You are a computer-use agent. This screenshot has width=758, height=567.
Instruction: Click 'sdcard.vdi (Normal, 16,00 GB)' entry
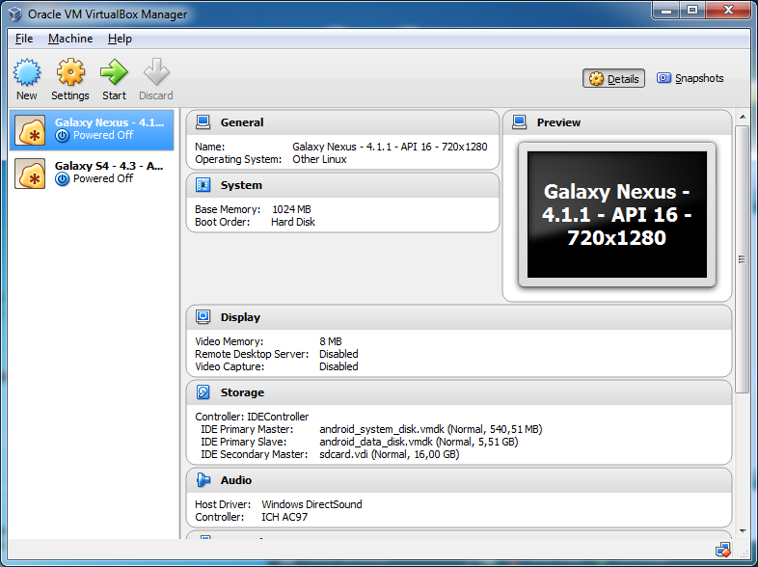click(x=390, y=454)
